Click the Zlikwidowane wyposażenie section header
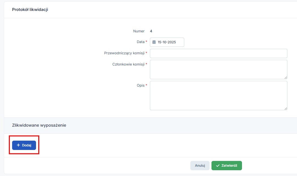This screenshot has height=176, width=297. point(39,125)
